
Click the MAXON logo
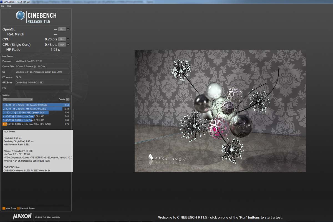point(22,216)
